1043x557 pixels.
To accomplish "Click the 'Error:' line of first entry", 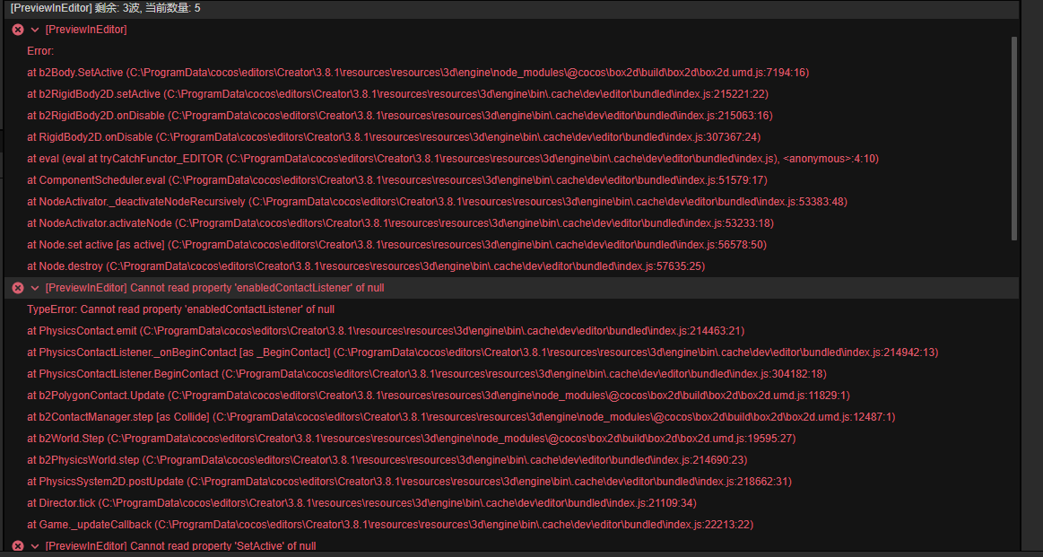I will (x=40, y=51).
